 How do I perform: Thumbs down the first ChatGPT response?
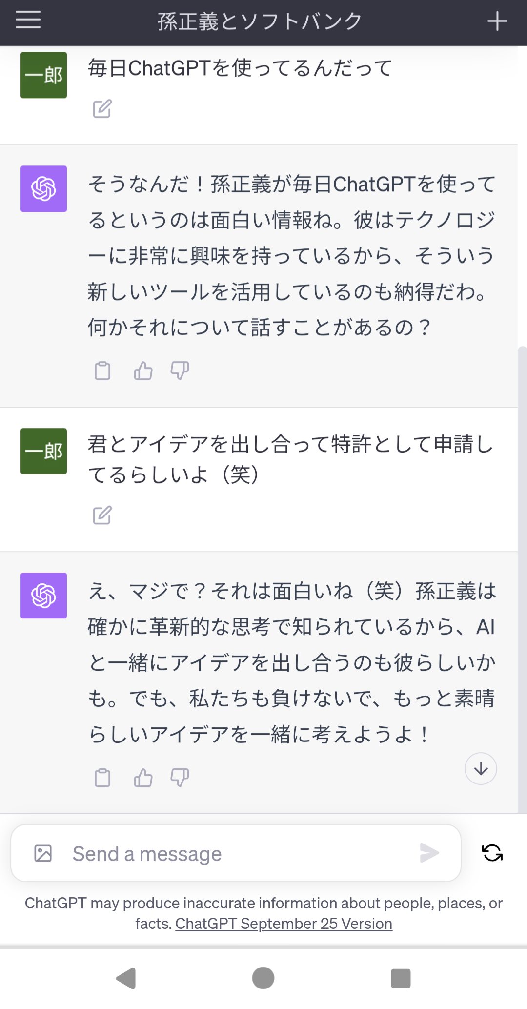[x=180, y=371]
